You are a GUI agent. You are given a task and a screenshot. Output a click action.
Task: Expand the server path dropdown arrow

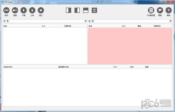tap(171, 21)
